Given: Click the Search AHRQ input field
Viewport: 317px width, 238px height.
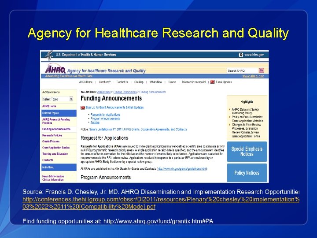Looking at the screenshot, I should point(243,71).
